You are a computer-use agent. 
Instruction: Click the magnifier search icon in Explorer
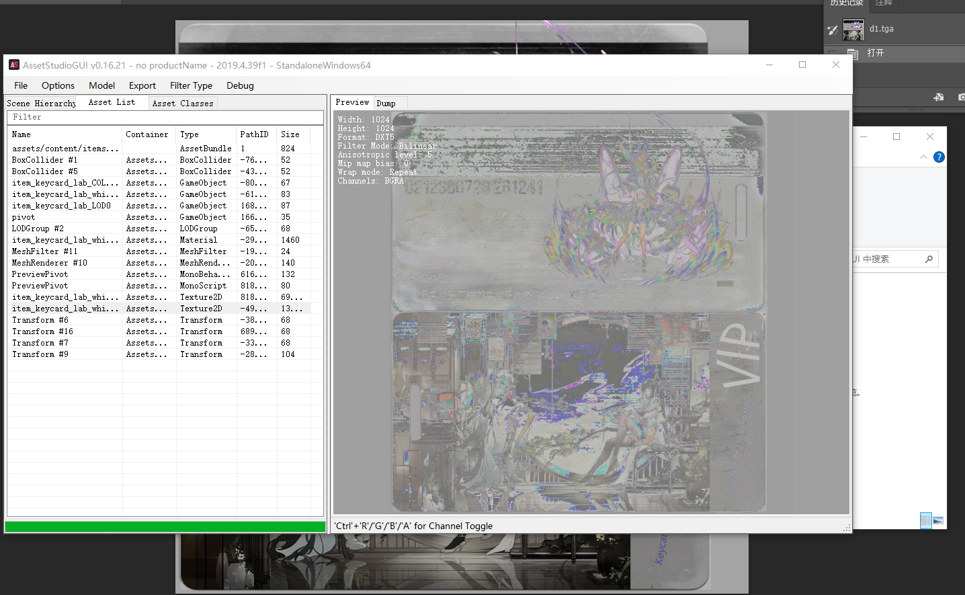click(929, 259)
